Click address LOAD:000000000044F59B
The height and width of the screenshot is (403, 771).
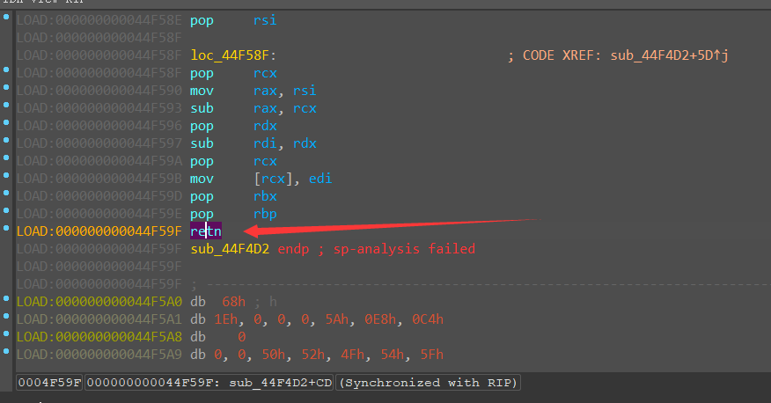(x=99, y=179)
